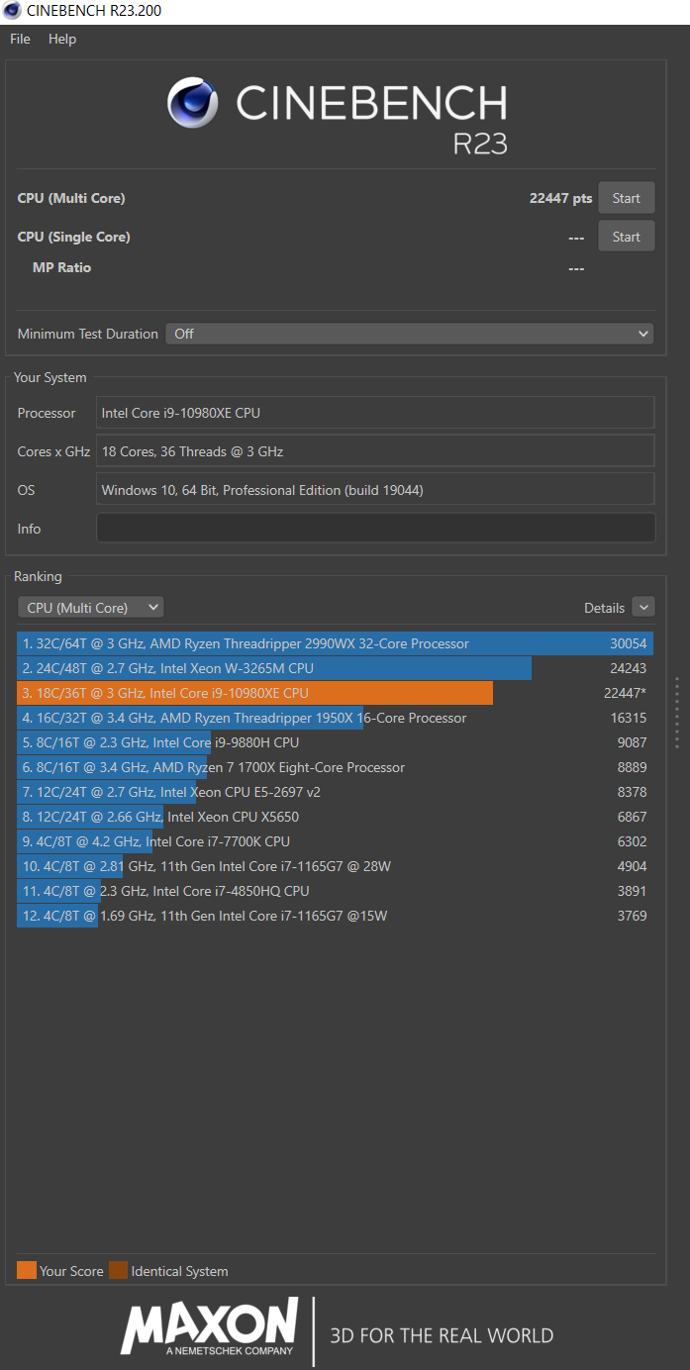The width and height of the screenshot is (690, 1370).
Task: Click the OS field showing Windows 10
Action: click(375, 490)
